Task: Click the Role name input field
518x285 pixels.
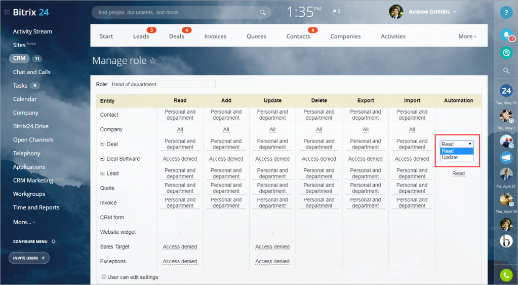Action: coord(163,84)
